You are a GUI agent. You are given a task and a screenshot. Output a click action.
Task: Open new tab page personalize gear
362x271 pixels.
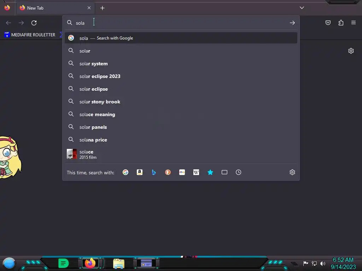tap(351, 51)
